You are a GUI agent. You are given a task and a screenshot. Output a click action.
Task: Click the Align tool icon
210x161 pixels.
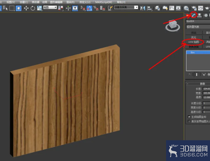point(149,8)
